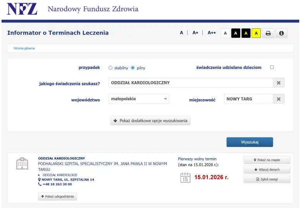This screenshot has width=300, height=208.
Task: Choose yellow high-contrast A swatch
Action: 256,33
